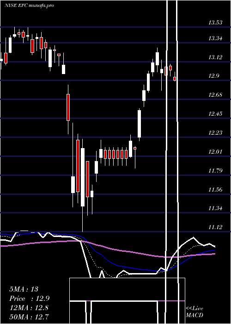
Task: Click the 12.45 price axis label
Action: 215,114
